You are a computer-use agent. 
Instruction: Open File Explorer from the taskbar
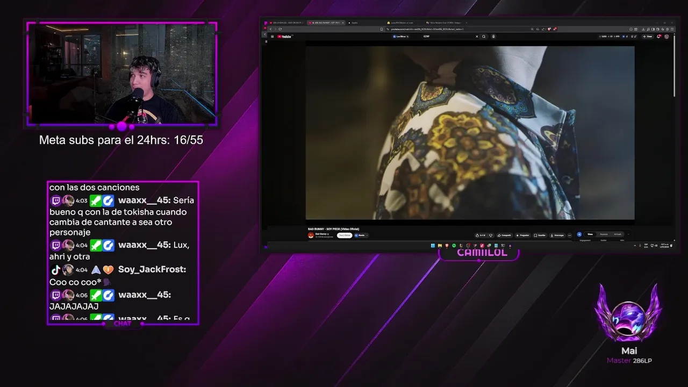440,246
